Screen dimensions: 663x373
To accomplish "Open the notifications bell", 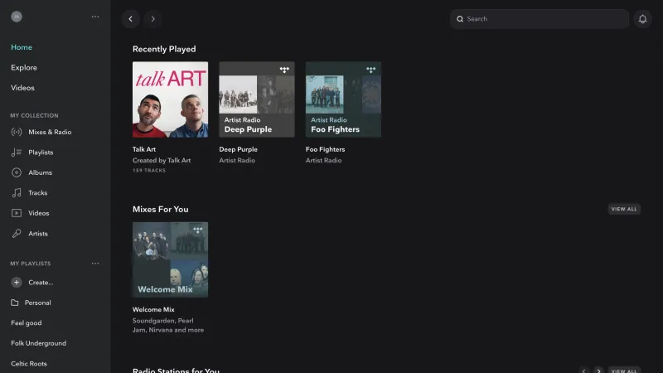I will pyautogui.click(x=642, y=19).
